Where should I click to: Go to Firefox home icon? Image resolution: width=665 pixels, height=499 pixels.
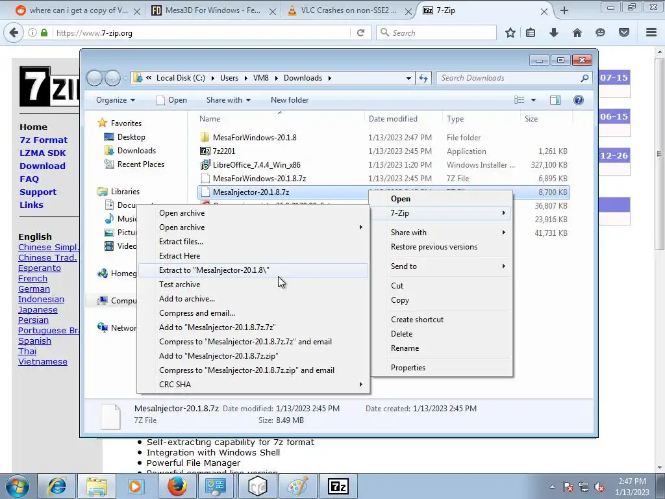pos(577,32)
